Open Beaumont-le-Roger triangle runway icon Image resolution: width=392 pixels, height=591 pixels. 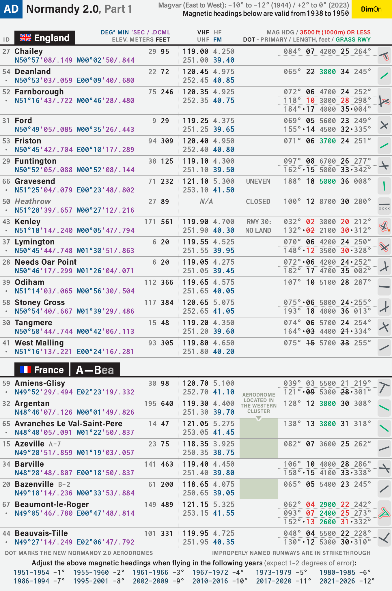tap(384, 513)
